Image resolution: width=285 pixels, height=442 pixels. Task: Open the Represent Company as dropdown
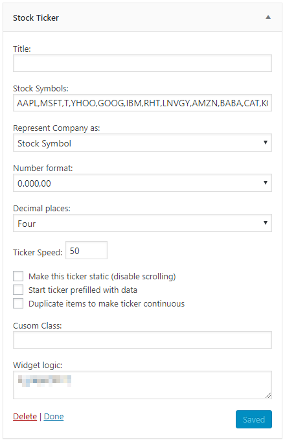tap(142, 143)
